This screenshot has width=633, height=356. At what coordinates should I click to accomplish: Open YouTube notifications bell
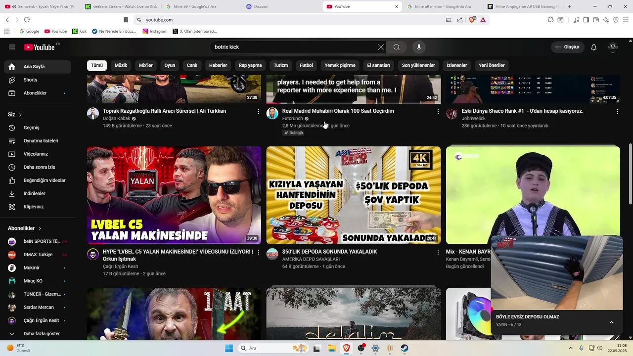tap(594, 47)
